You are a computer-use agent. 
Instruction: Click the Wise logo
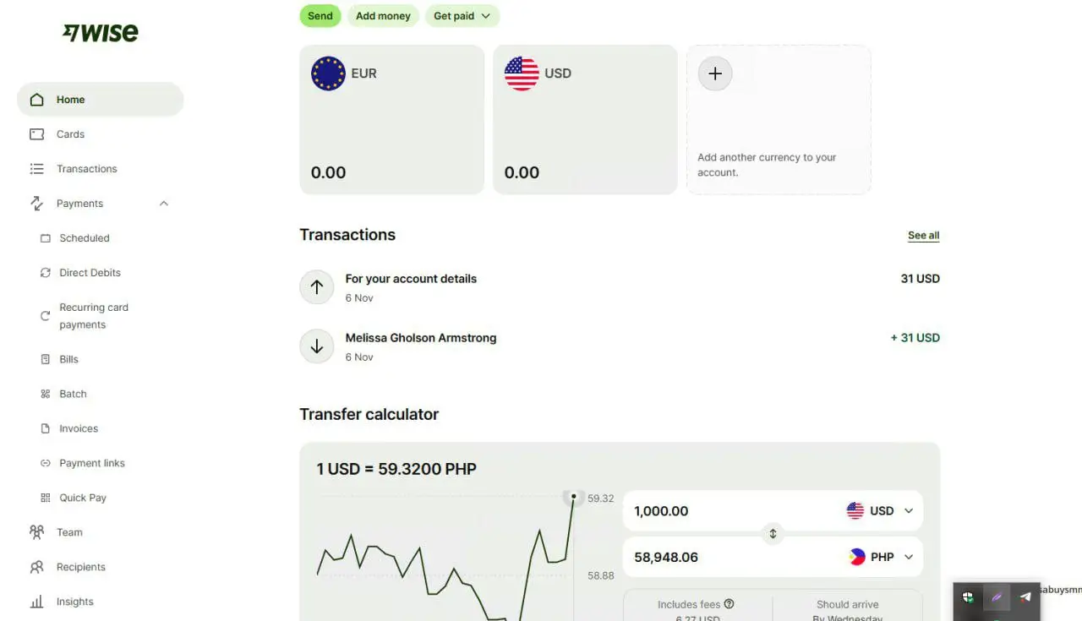(101, 33)
